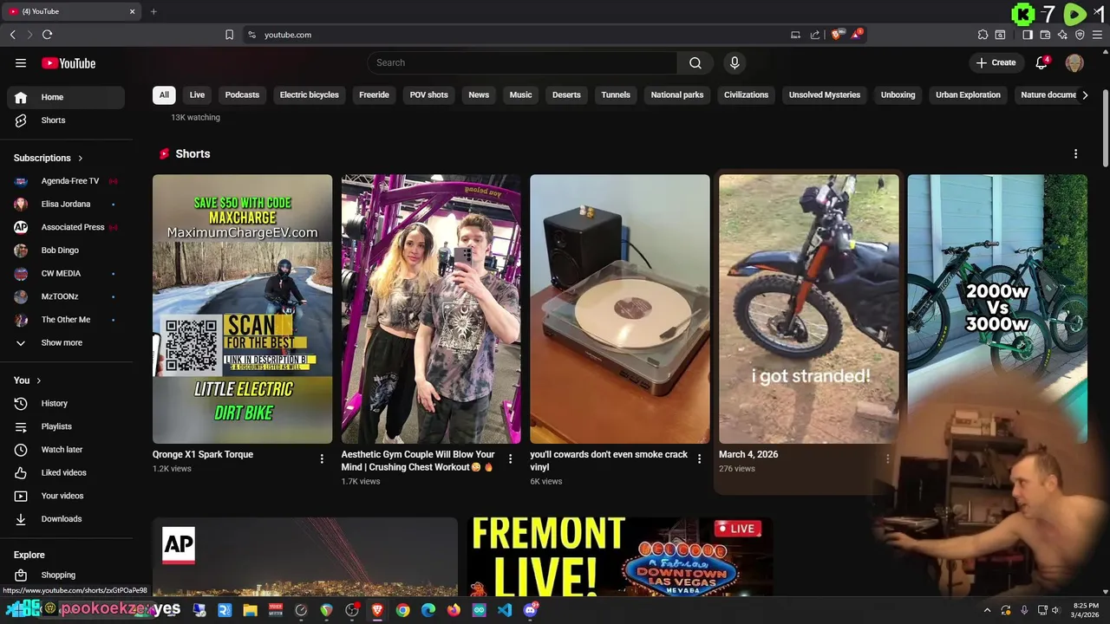Open Liked videos in sidebar
This screenshot has height=624, width=1110.
pyautogui.click(x=66, y=472)
